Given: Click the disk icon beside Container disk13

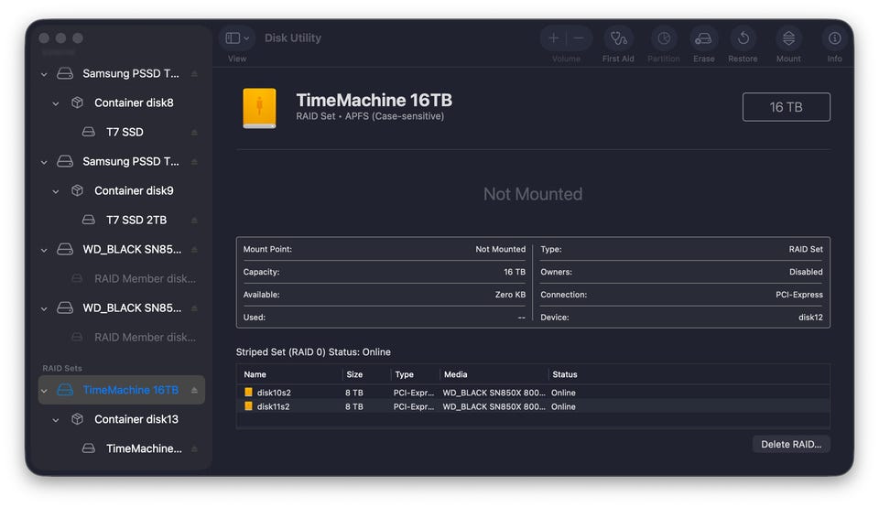Looking at the screenshot, I should pos(77,419).
